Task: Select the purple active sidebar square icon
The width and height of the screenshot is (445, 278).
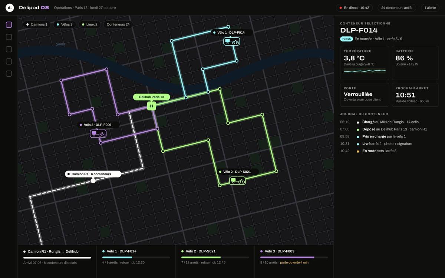Action: click(x=9, y=25)
